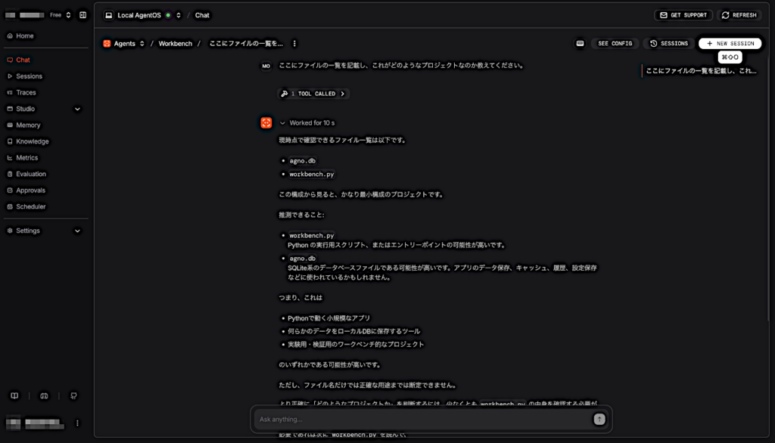Expand the Studio sidebar section

click(x=78, y=109)
